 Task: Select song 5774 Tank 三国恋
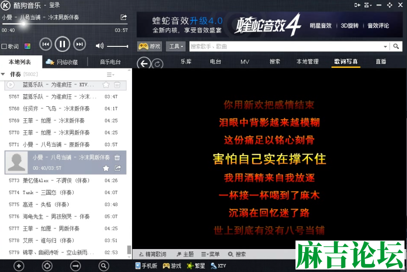(x=65, y=193)
